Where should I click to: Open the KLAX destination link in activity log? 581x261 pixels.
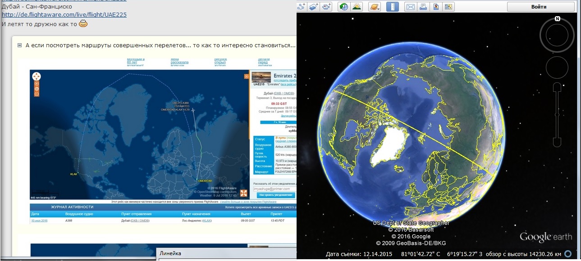coord(207,220)
